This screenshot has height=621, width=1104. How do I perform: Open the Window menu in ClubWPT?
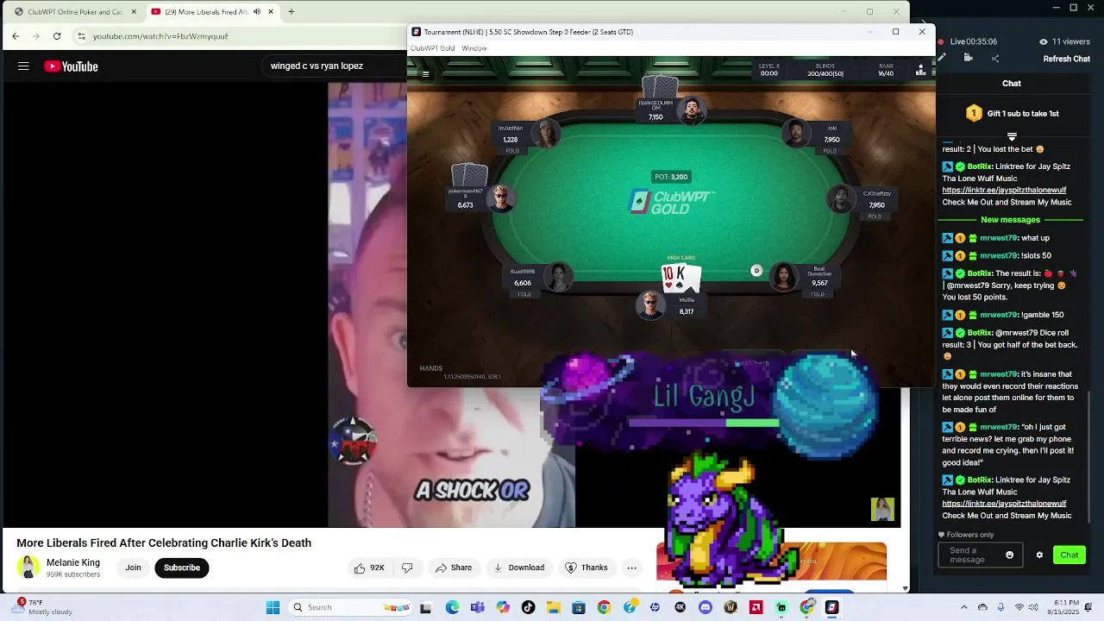coord(474,48)
